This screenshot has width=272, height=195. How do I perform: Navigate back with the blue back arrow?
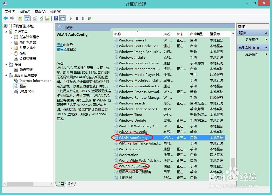point(6,18)
